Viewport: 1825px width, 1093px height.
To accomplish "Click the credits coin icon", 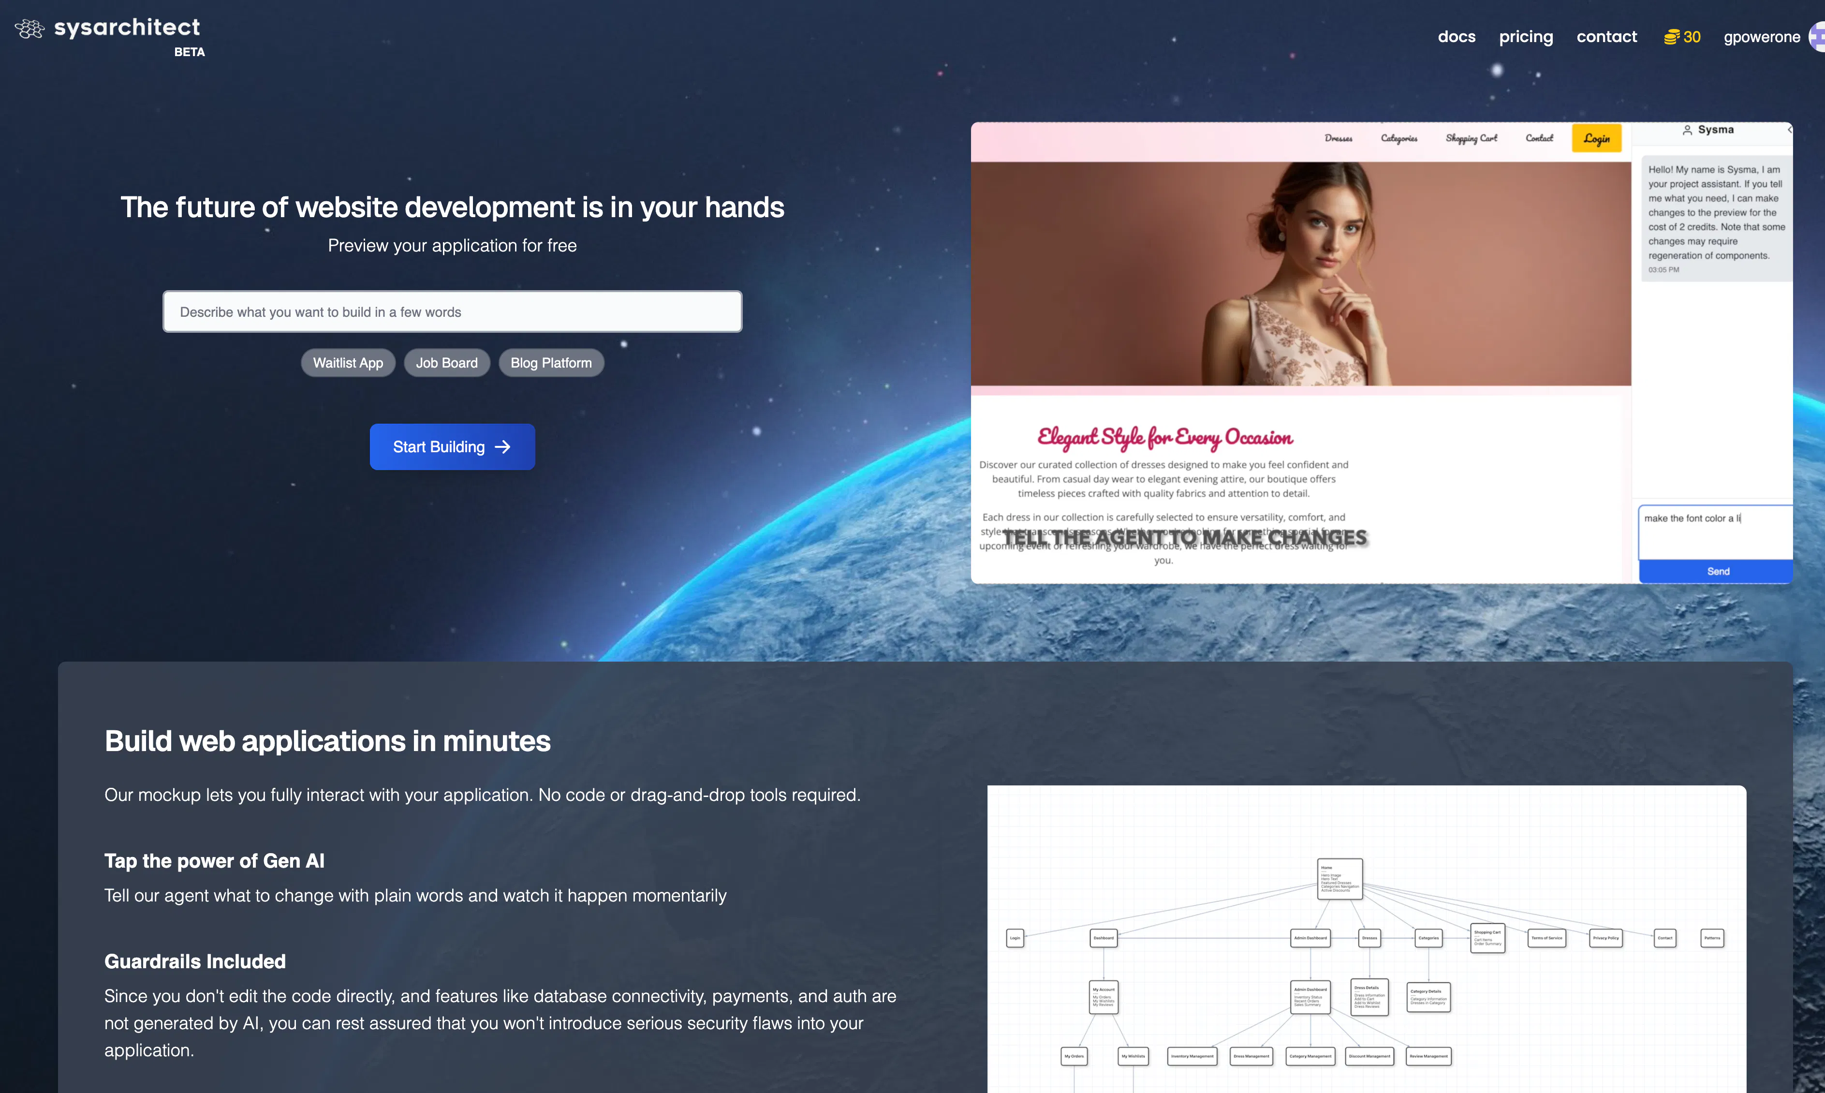I will (1671, 37).
